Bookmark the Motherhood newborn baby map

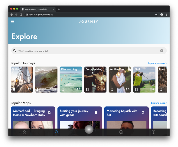pyautogui.click(x=49, y=113)
